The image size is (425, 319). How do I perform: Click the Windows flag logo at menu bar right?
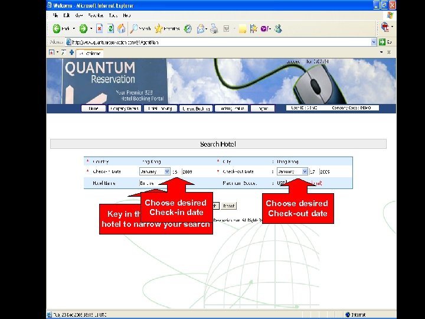390,15
